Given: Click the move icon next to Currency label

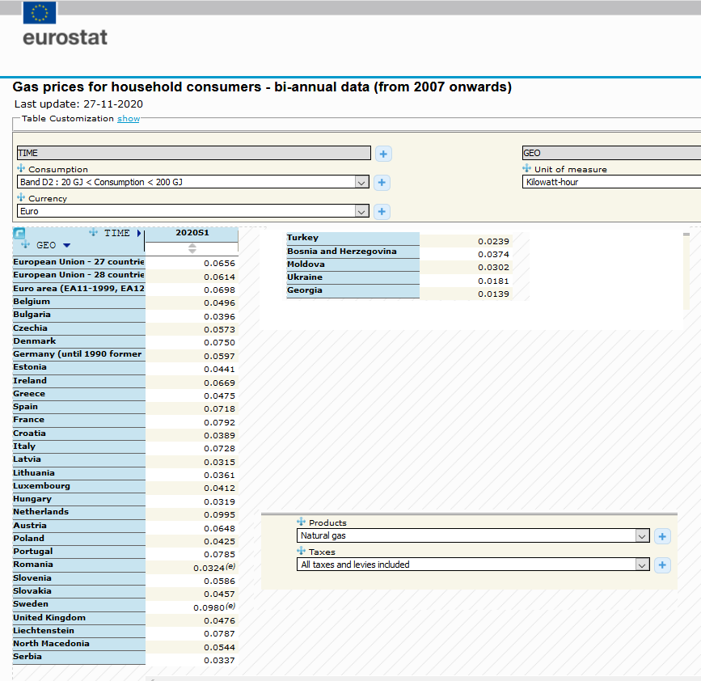Looking at the screenshot, I should pos(21,197).
